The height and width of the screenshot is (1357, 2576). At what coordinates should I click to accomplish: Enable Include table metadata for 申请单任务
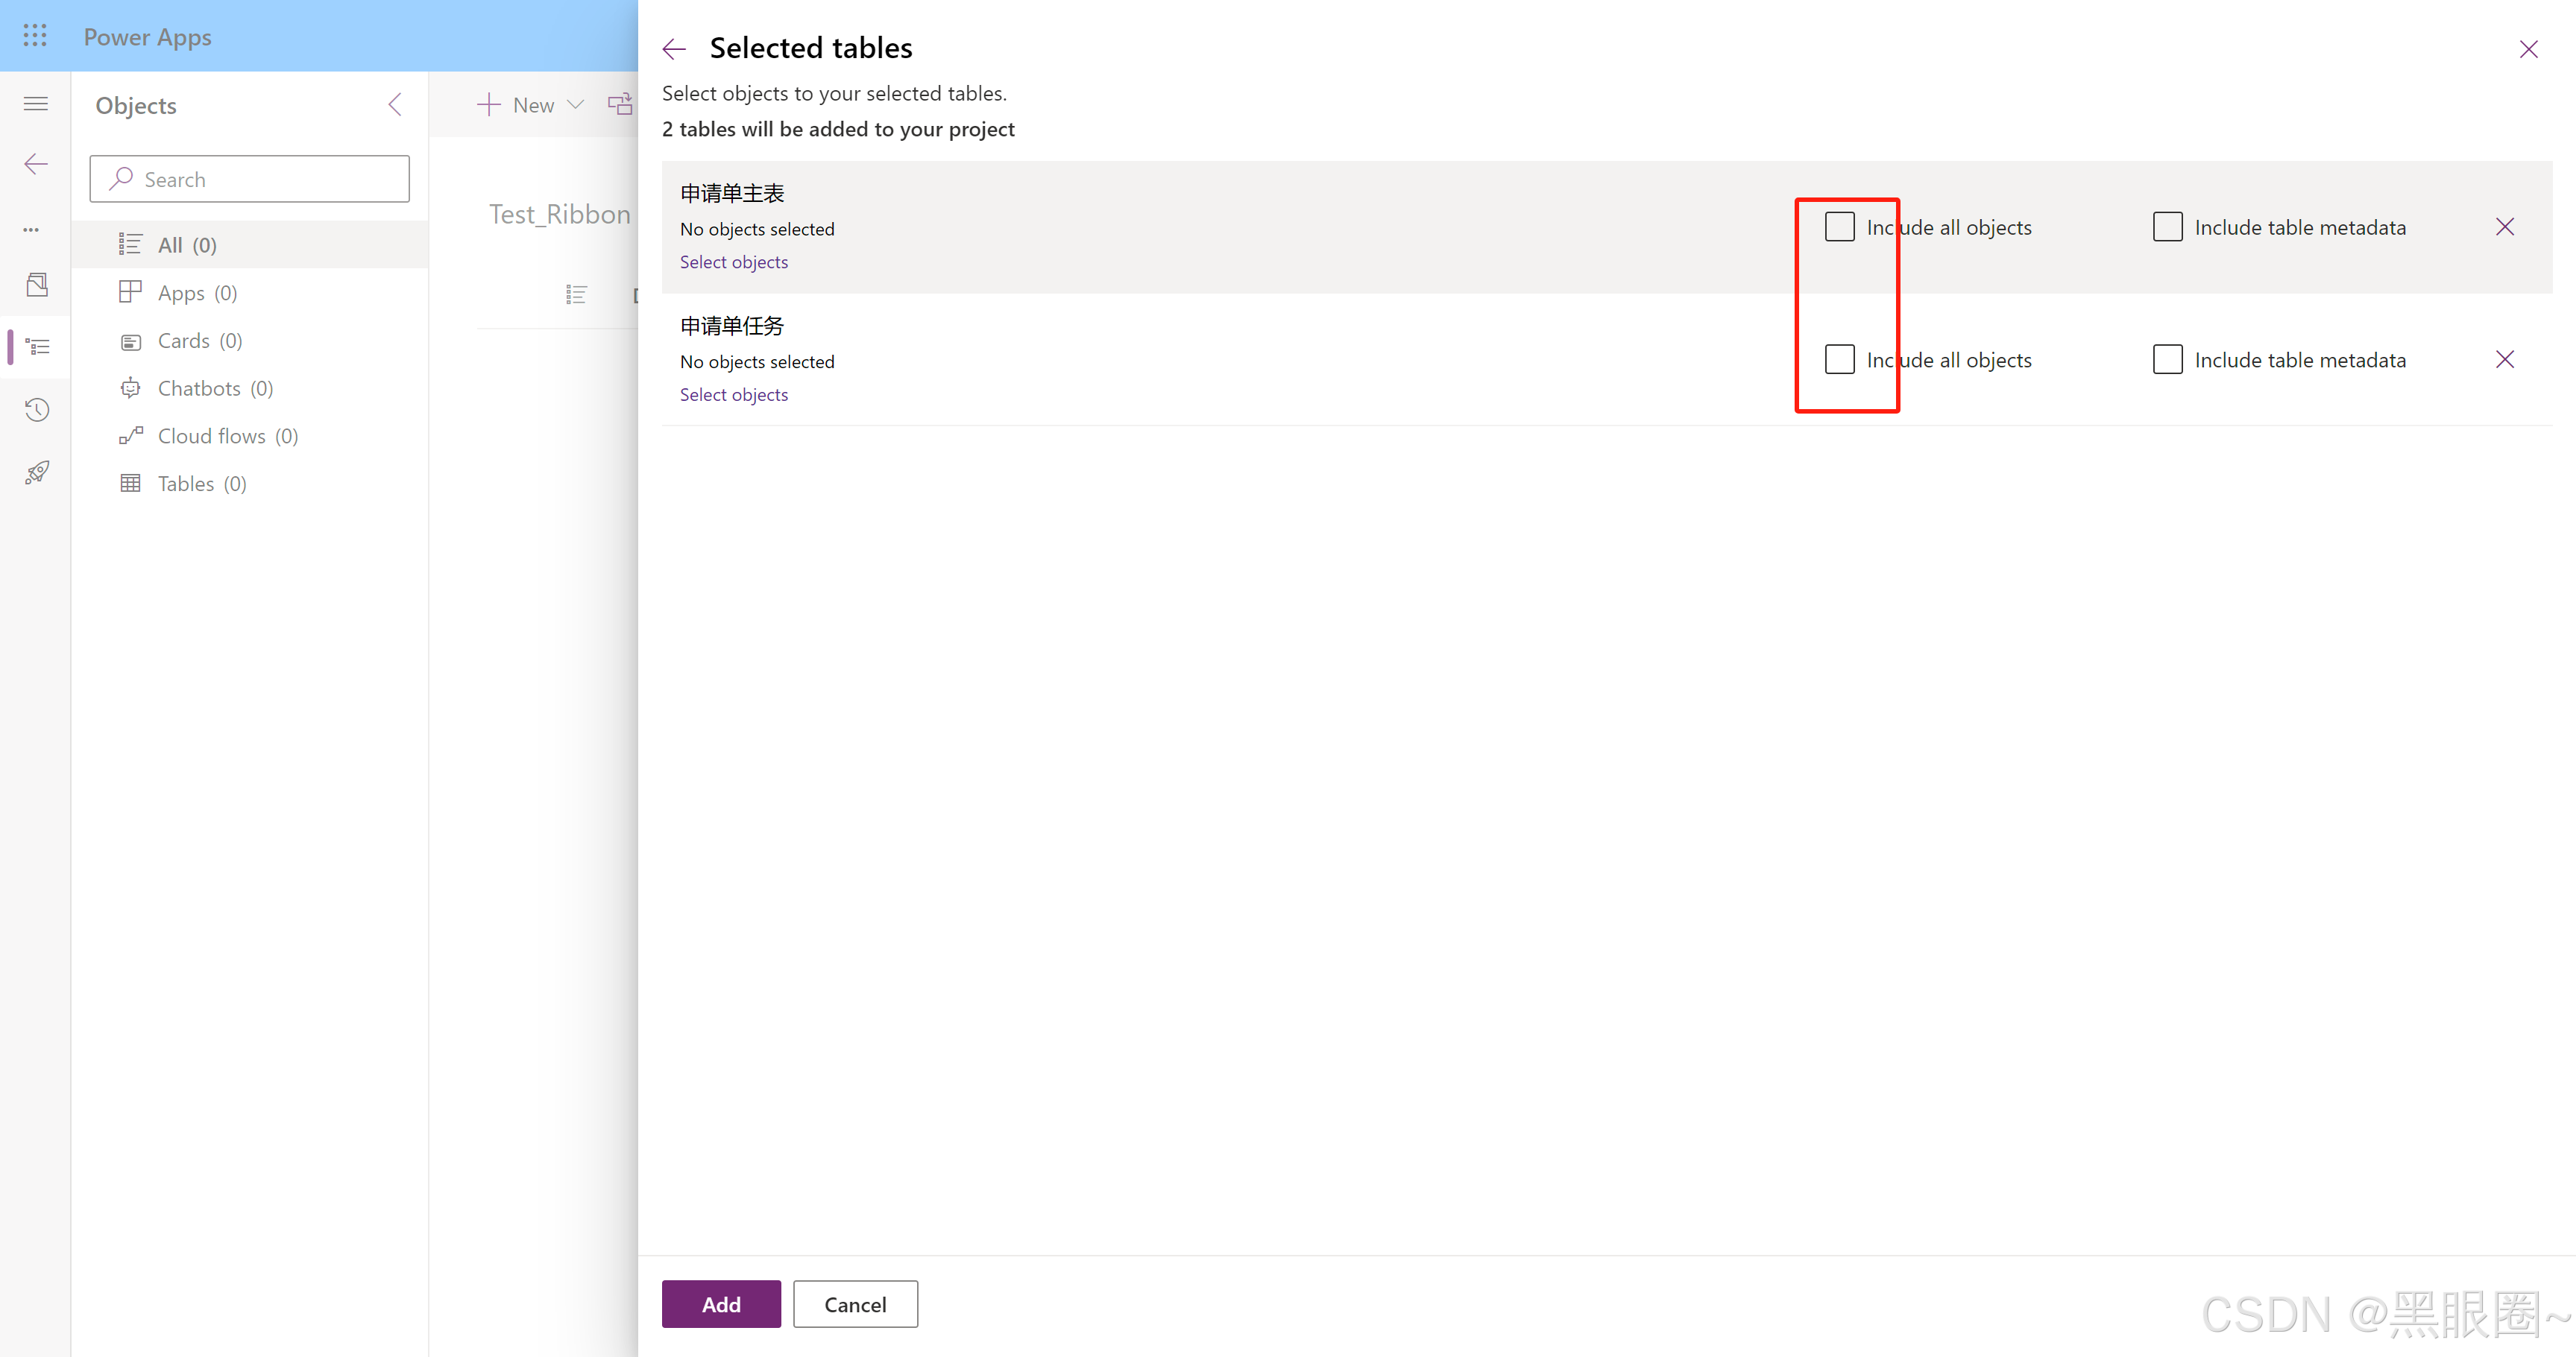(2167, 360)
